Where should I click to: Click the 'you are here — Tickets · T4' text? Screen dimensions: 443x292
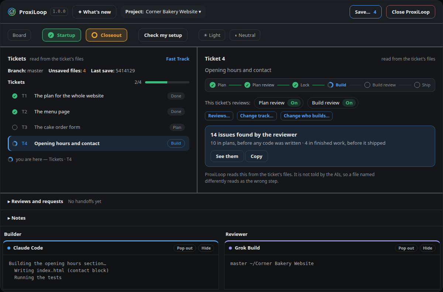click(44, 159)
